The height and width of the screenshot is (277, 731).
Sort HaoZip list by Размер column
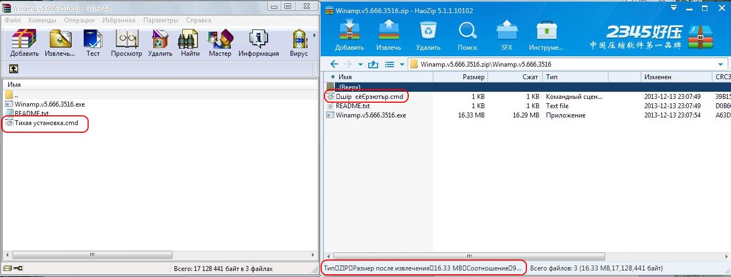tap(473, 77)
